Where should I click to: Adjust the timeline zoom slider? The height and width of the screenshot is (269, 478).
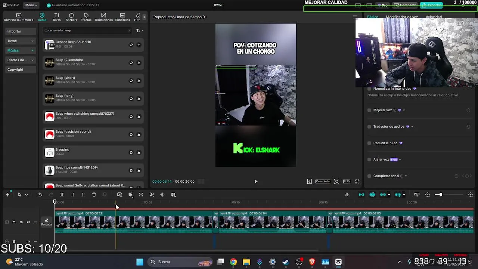[441, 195]
